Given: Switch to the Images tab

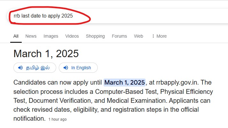Looking at the screenshot, I should click(51, 36).
